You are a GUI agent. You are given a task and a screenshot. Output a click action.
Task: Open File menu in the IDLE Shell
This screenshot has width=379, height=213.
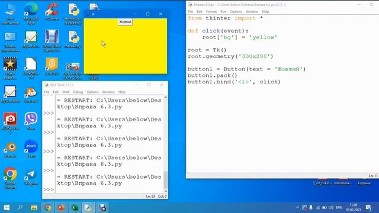point(46,92)
